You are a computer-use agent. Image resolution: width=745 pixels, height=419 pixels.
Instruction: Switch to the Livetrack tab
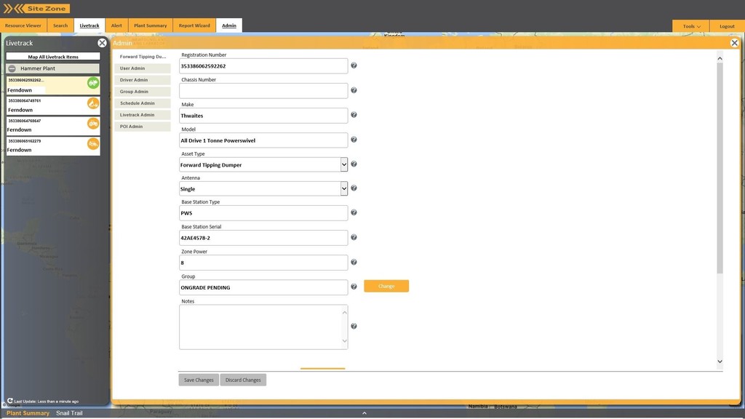[89, 25]
